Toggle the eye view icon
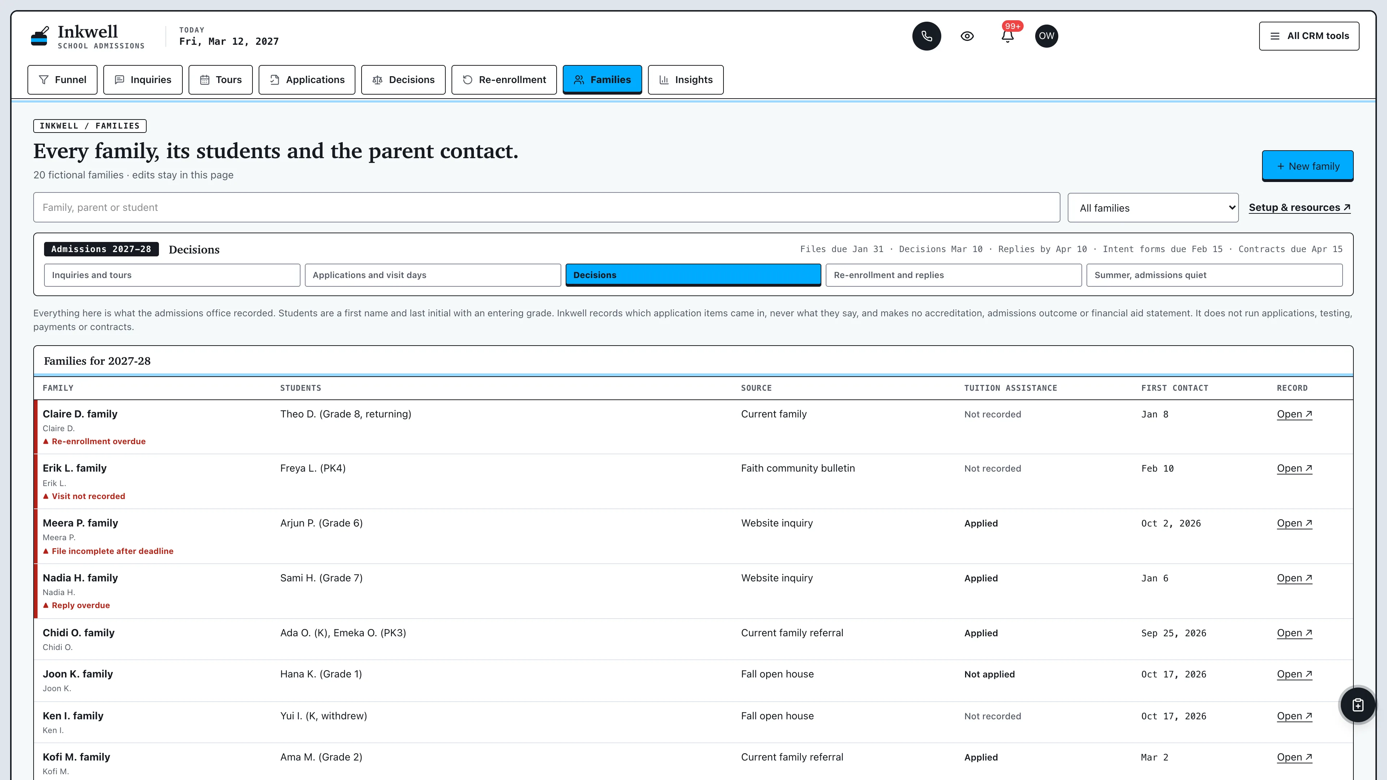This screenshot has width=1387, height=780. click(967, 36)
